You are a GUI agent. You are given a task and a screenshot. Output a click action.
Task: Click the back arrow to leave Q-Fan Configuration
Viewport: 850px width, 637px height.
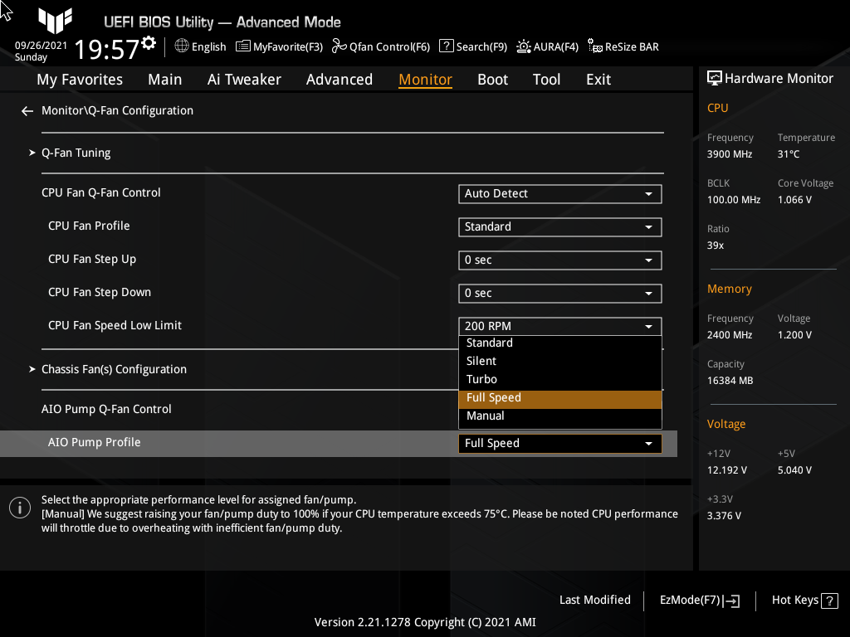coord(27,109)
